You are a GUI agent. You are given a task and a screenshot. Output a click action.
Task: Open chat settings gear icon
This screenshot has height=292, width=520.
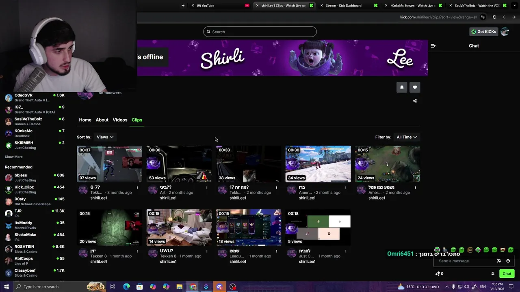click(493, 274)
